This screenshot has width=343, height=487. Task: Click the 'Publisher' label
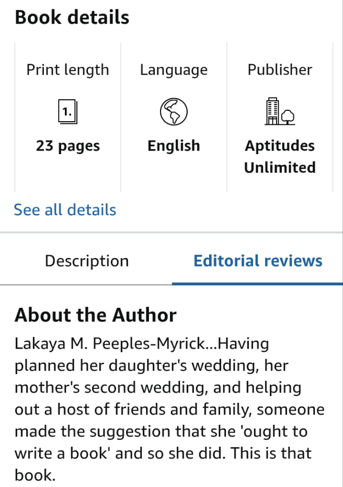point(280,70)
